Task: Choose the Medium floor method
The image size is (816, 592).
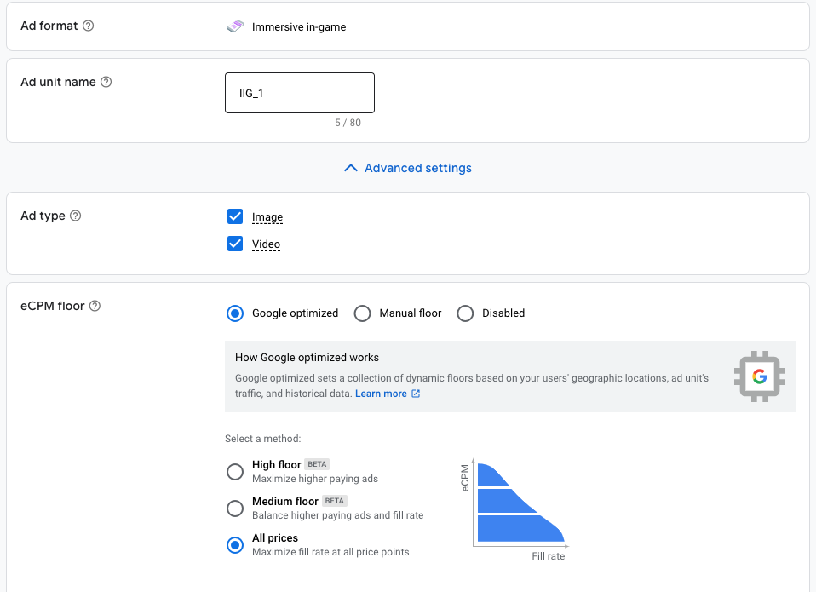Action: click(235, 509)
